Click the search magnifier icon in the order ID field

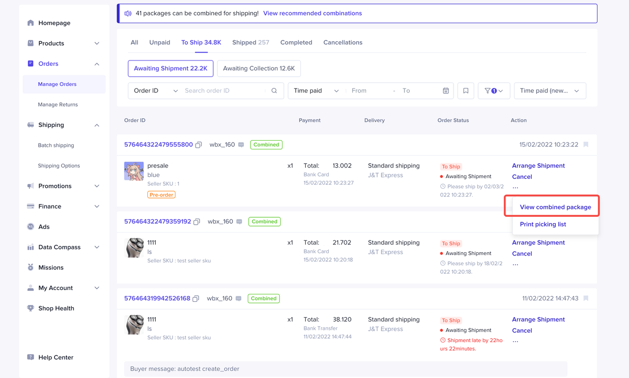pyautogui.click(x=274, y=90)
